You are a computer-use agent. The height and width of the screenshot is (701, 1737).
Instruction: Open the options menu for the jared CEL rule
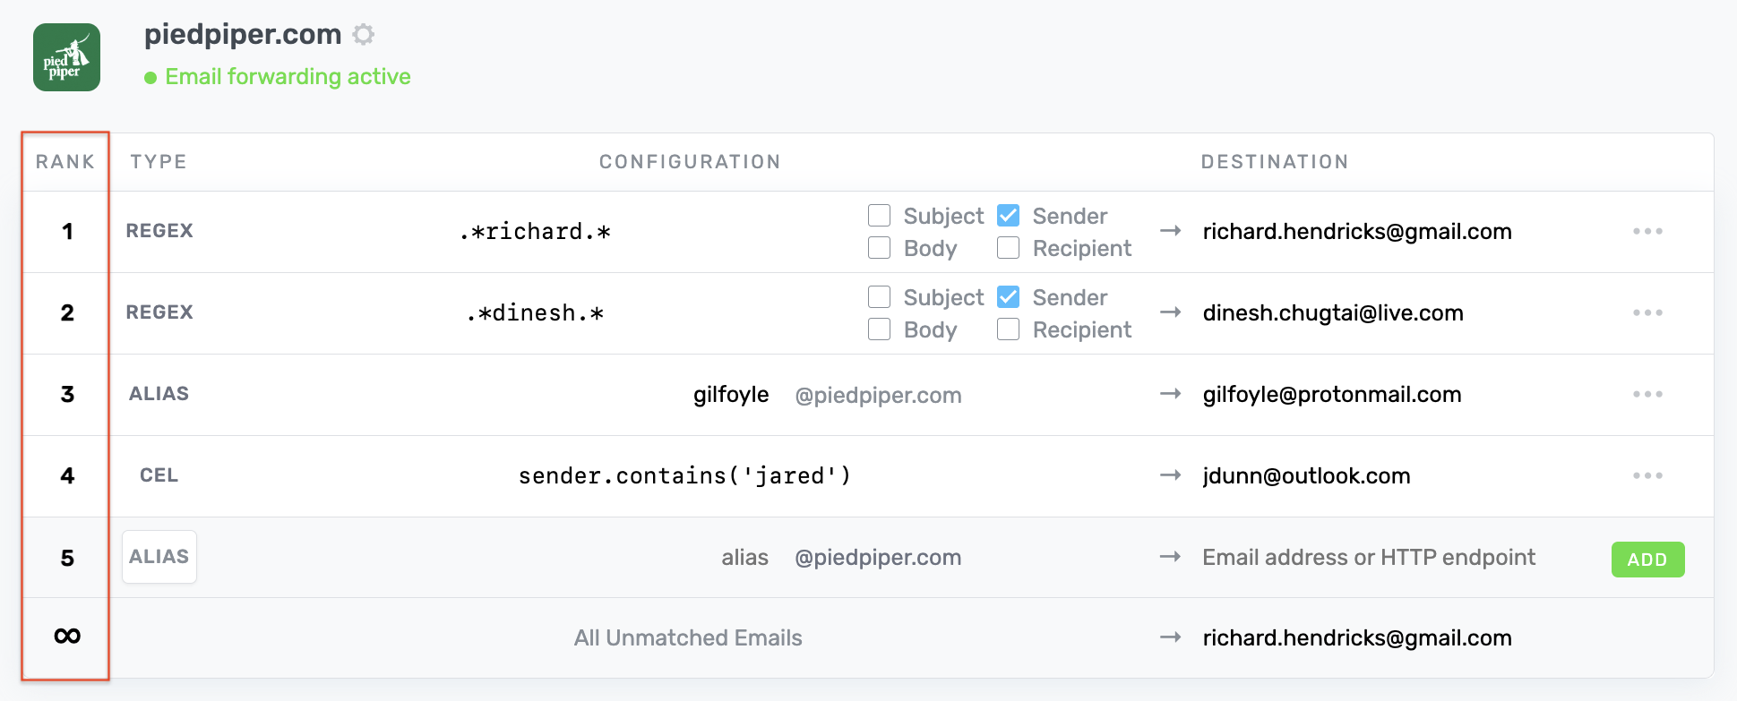click(1647, 476)
